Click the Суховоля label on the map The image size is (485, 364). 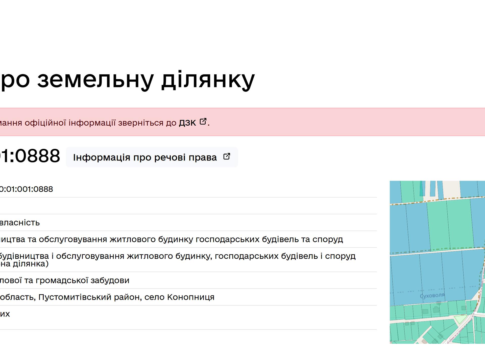click(432, 295)
